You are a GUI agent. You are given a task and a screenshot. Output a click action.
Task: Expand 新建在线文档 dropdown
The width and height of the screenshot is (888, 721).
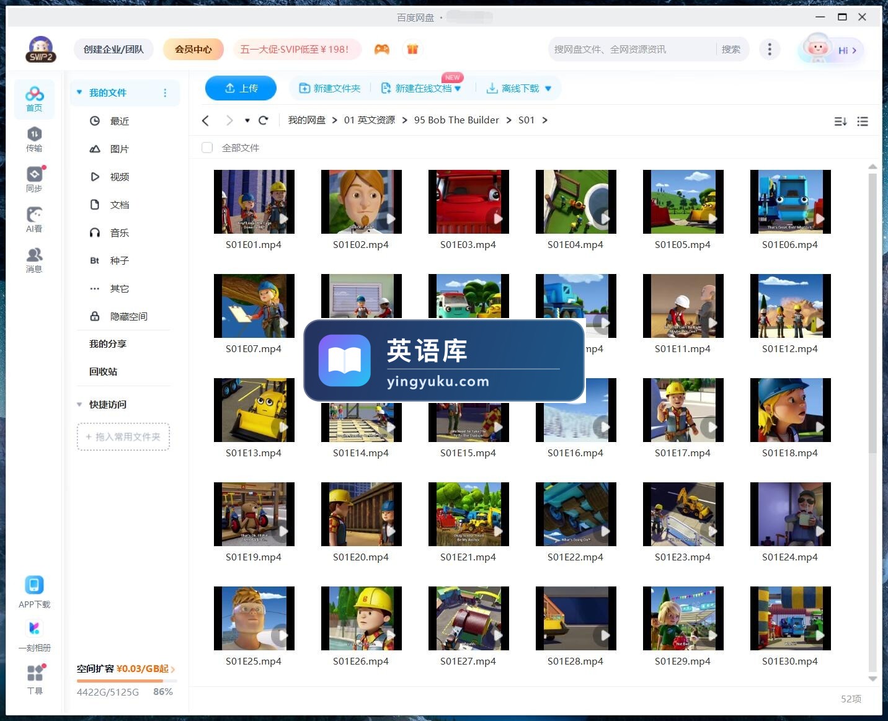tap(458, 89)
